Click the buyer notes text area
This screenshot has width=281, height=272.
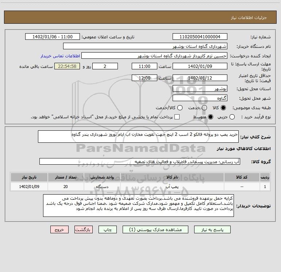(x=138, y=206)
